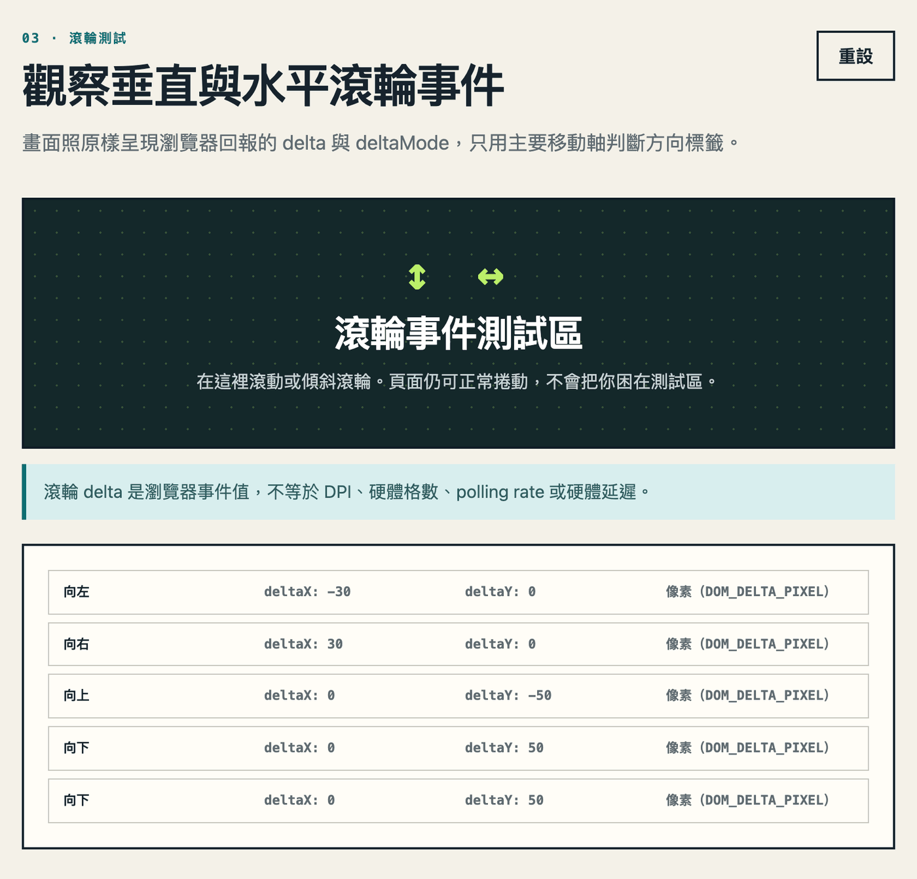Click the deltaX: -30 value
The width and height of the screenshot is (917, 879).
click(307, 592)
